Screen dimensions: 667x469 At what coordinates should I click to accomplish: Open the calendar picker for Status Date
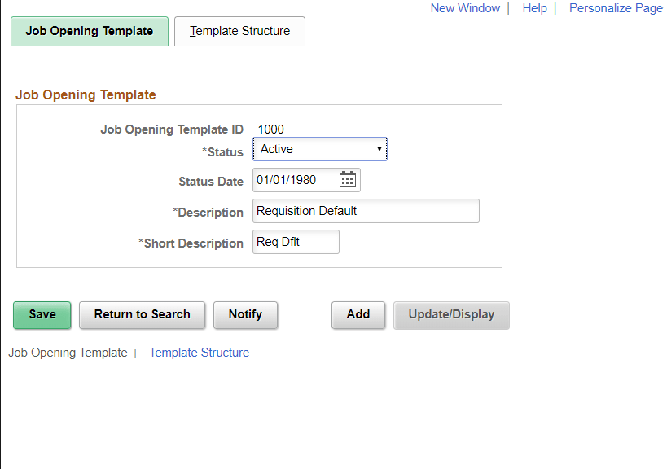tap(348, 179)
